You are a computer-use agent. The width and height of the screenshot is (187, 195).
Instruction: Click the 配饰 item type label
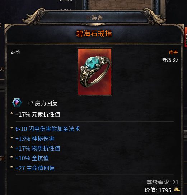(16, 53)
